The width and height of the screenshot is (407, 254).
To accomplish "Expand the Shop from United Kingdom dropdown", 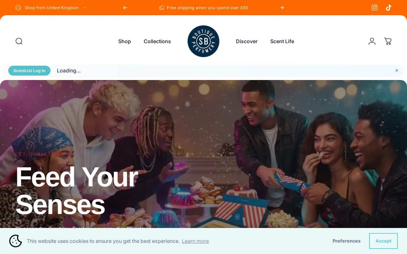I will [51, 8].
